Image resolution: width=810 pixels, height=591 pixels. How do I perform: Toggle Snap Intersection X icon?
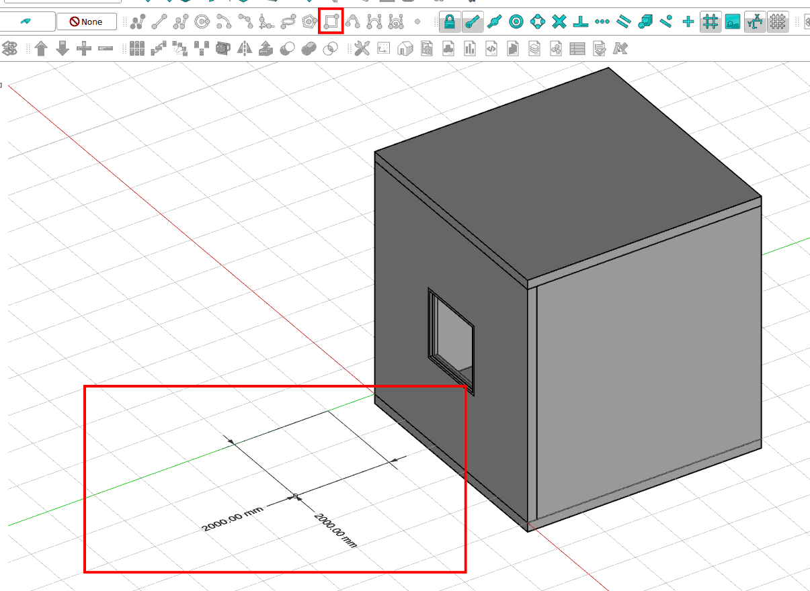click(x=559, y=21)
